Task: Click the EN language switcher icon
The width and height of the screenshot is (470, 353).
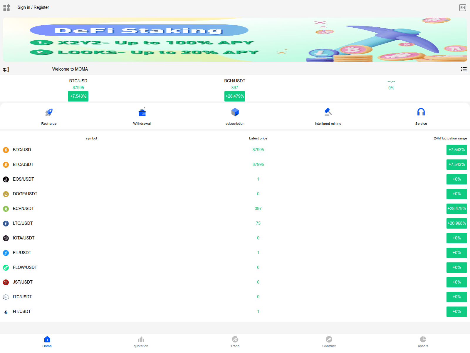Action: (x=463, y=8)
